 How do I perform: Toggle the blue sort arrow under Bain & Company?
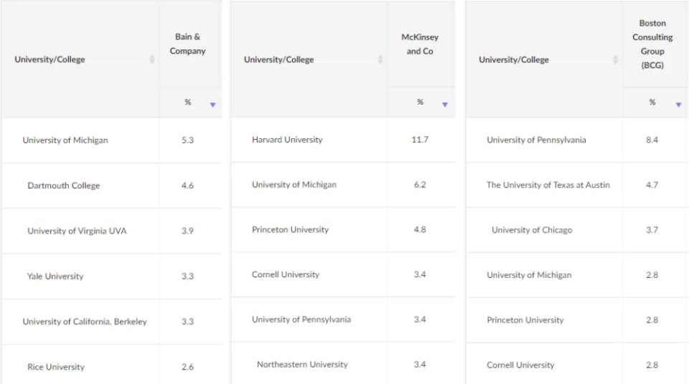[x=212, y=105]
